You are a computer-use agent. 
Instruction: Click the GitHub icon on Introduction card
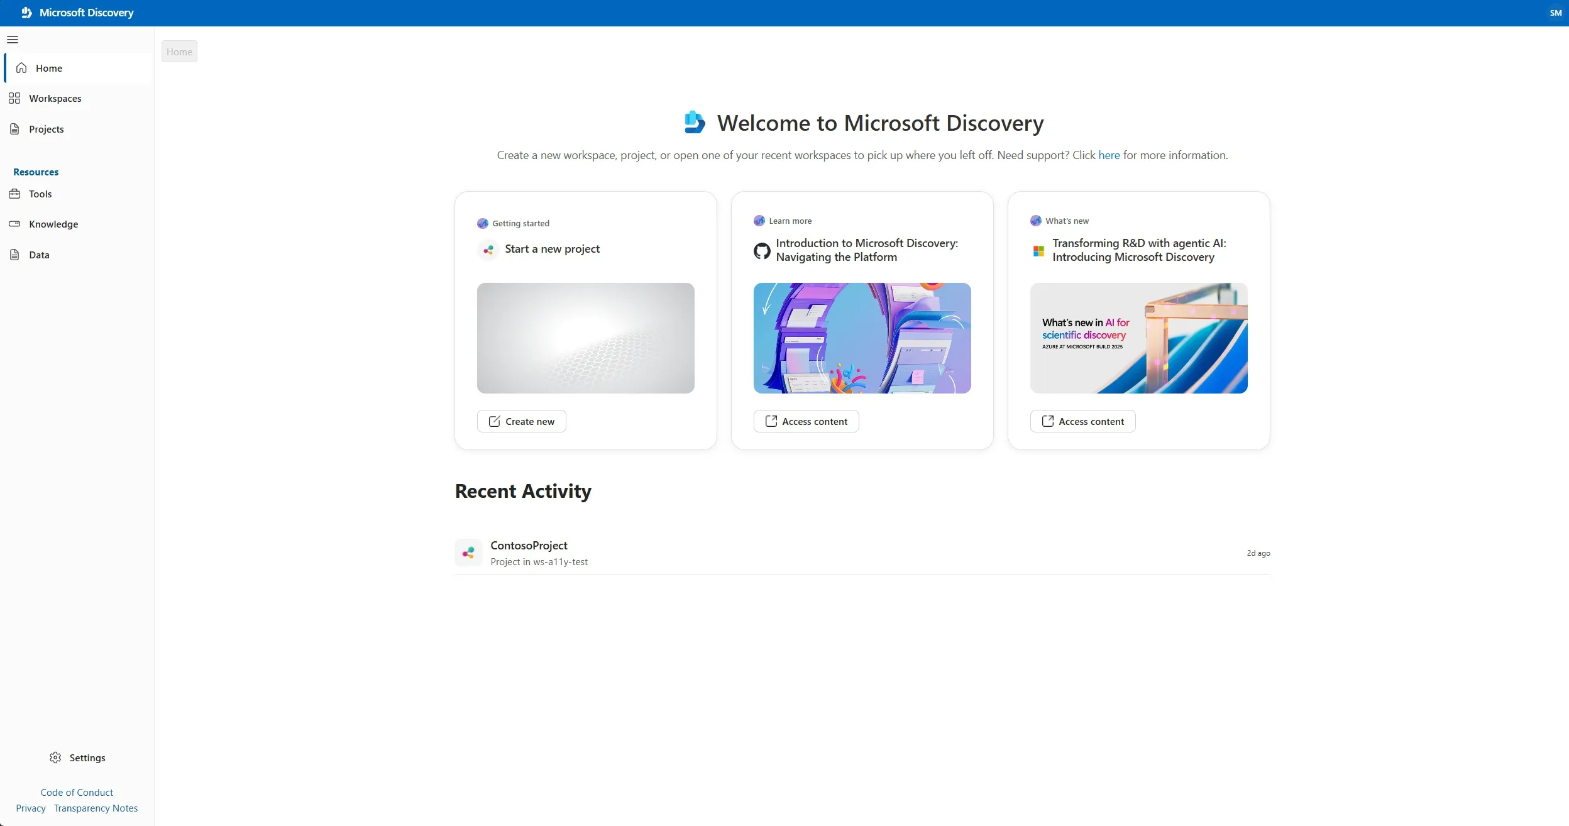pos(762,251)
